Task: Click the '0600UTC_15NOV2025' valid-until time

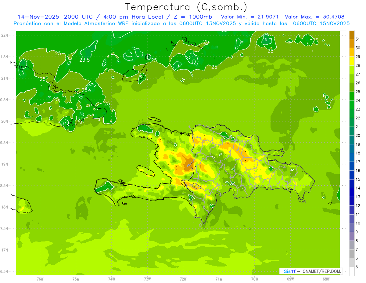Action: pyautogui.click(x=321, y=23)
